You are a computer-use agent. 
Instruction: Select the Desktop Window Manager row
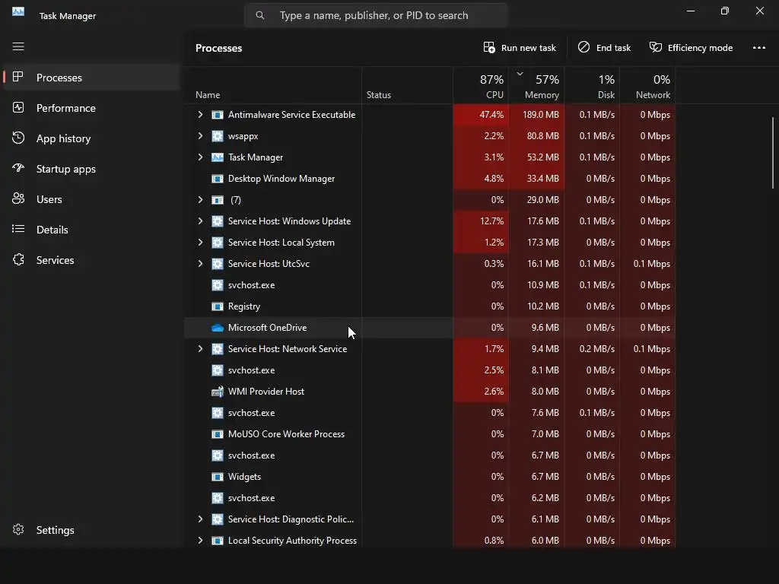[430, 179]
